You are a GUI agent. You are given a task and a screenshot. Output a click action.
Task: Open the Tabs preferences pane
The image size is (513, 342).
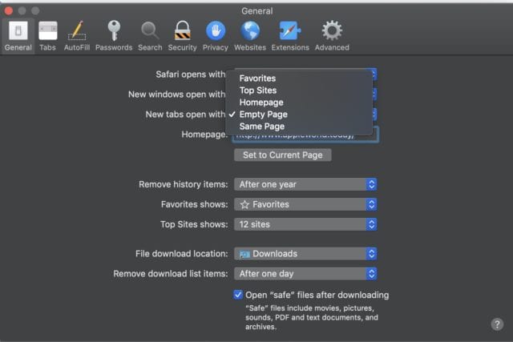coord(47,35)
